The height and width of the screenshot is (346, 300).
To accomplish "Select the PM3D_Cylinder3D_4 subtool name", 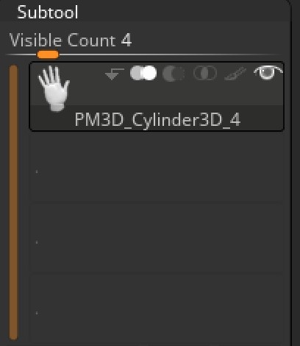I will click(157, 119).
